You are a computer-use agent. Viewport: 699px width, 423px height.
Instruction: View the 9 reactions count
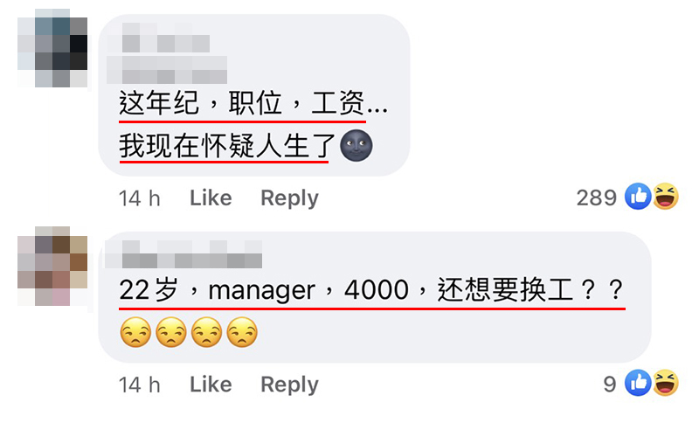pos(610,385)
